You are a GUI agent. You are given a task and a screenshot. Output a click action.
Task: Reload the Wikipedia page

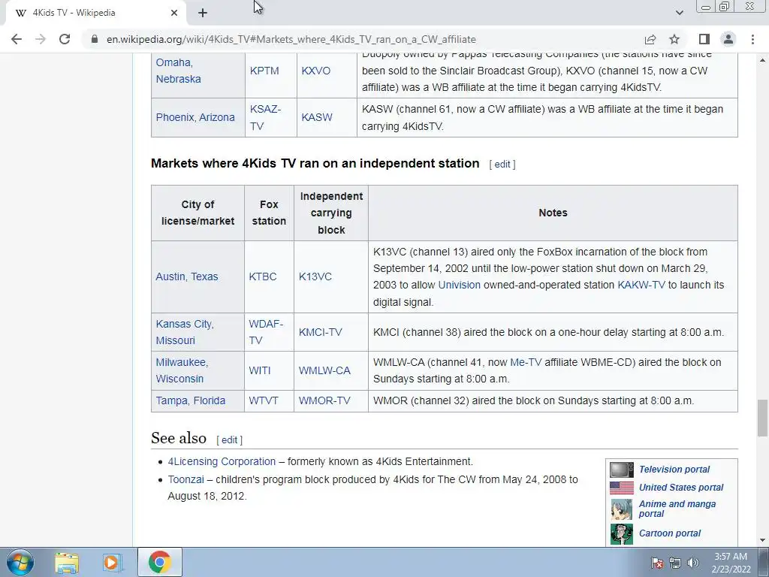[x=65, y=39]
